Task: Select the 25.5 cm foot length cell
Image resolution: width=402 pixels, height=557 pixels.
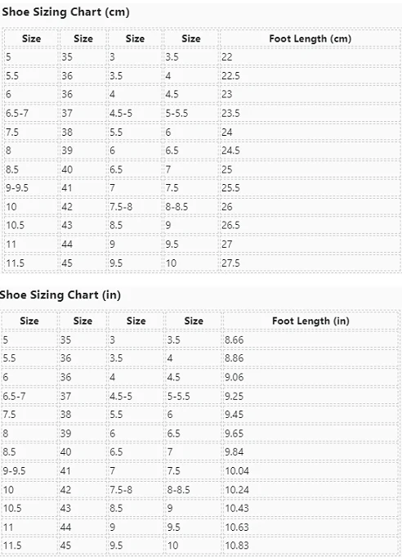Action: click(x=230, y=188)
